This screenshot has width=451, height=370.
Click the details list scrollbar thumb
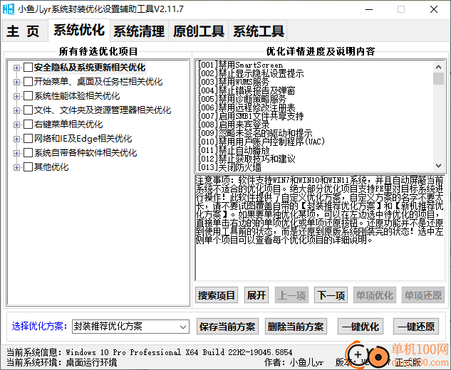tap(438, 78)
